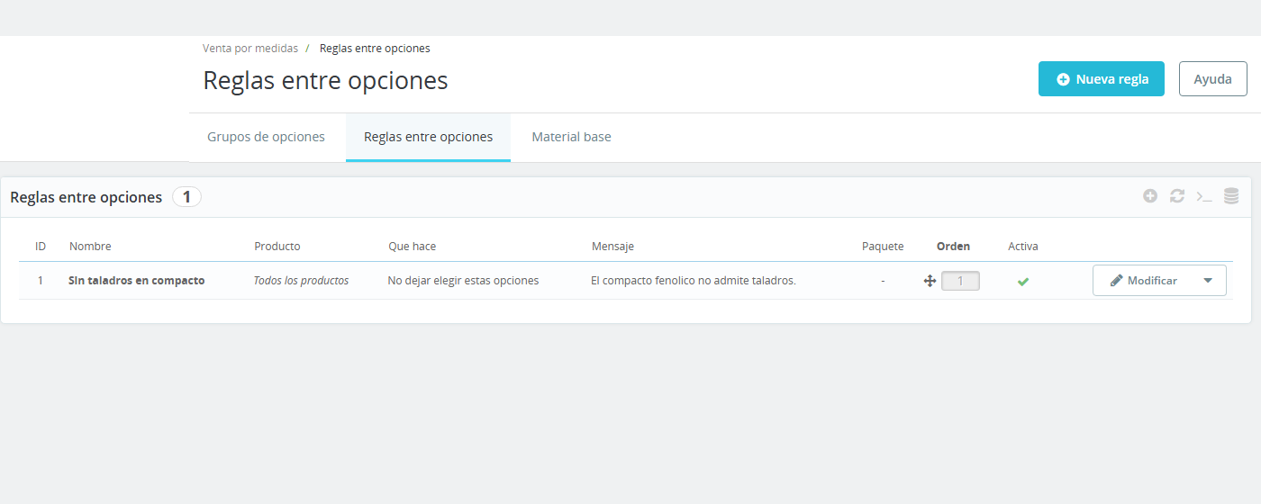Export to SQL Manager database icon

coord(1231,196)
